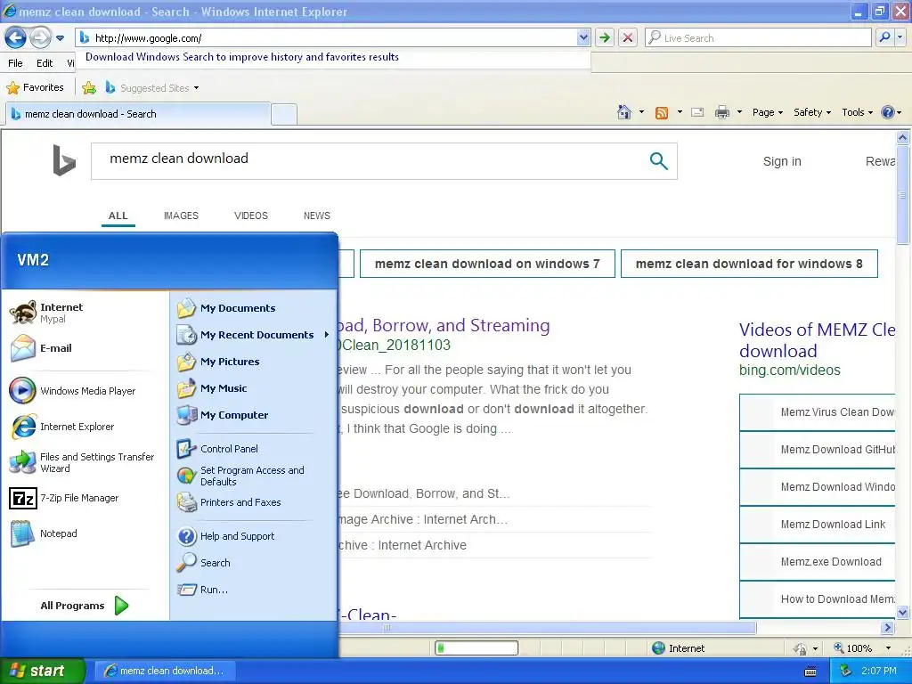This screenshot has width=912, height=684.
Task: Click the Home icon in command bar
Action: pyautogui.click(x=624, y=112)
